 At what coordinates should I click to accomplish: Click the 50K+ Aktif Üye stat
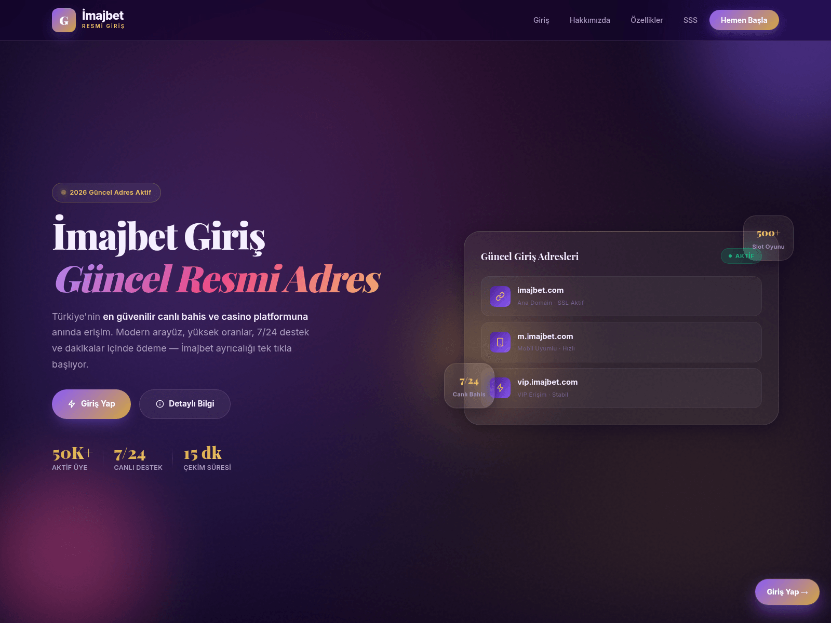point(72,457)
